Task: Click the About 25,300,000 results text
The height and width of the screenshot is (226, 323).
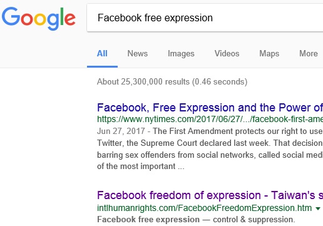Action: [172, 81]
